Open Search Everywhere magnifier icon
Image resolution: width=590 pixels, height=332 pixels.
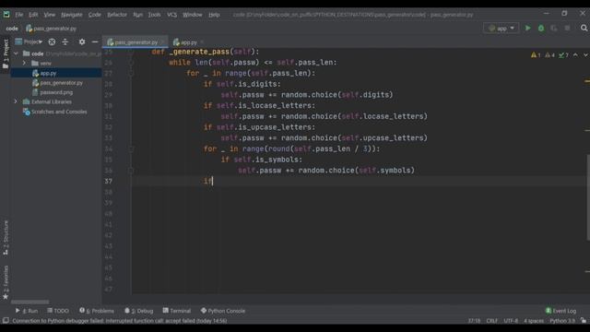tap(584, 29)
